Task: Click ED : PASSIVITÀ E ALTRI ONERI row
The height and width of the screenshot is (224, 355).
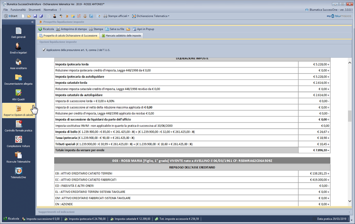Action: point(192,186)
